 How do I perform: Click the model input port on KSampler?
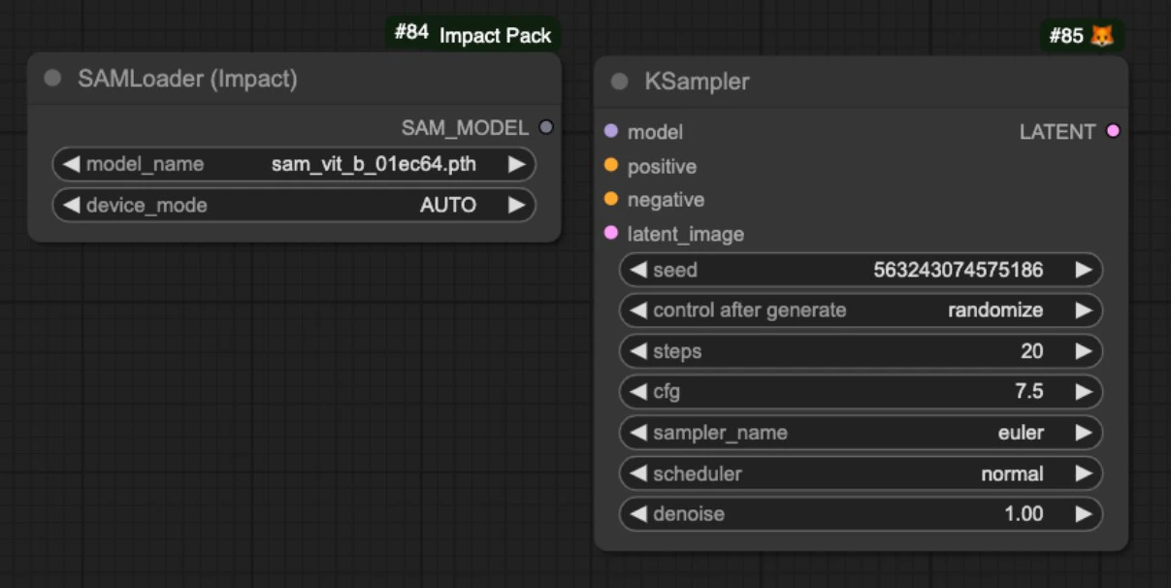point(611,132)
